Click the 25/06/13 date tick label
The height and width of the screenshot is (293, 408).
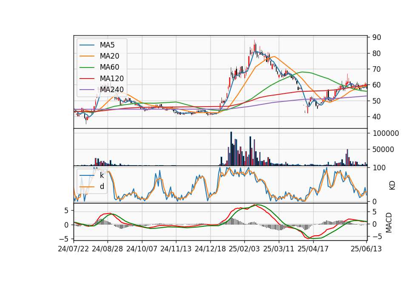click(x=366, y=249)
